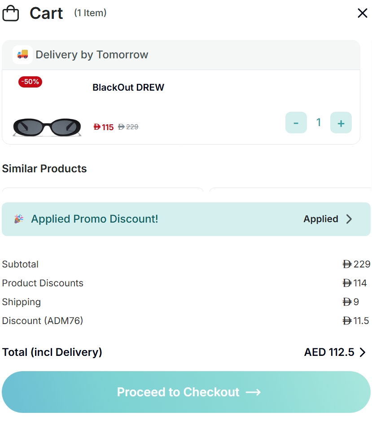Click the Delivery by Tomorrow header
Screen dimensions: 372x425
pos(92,55)
